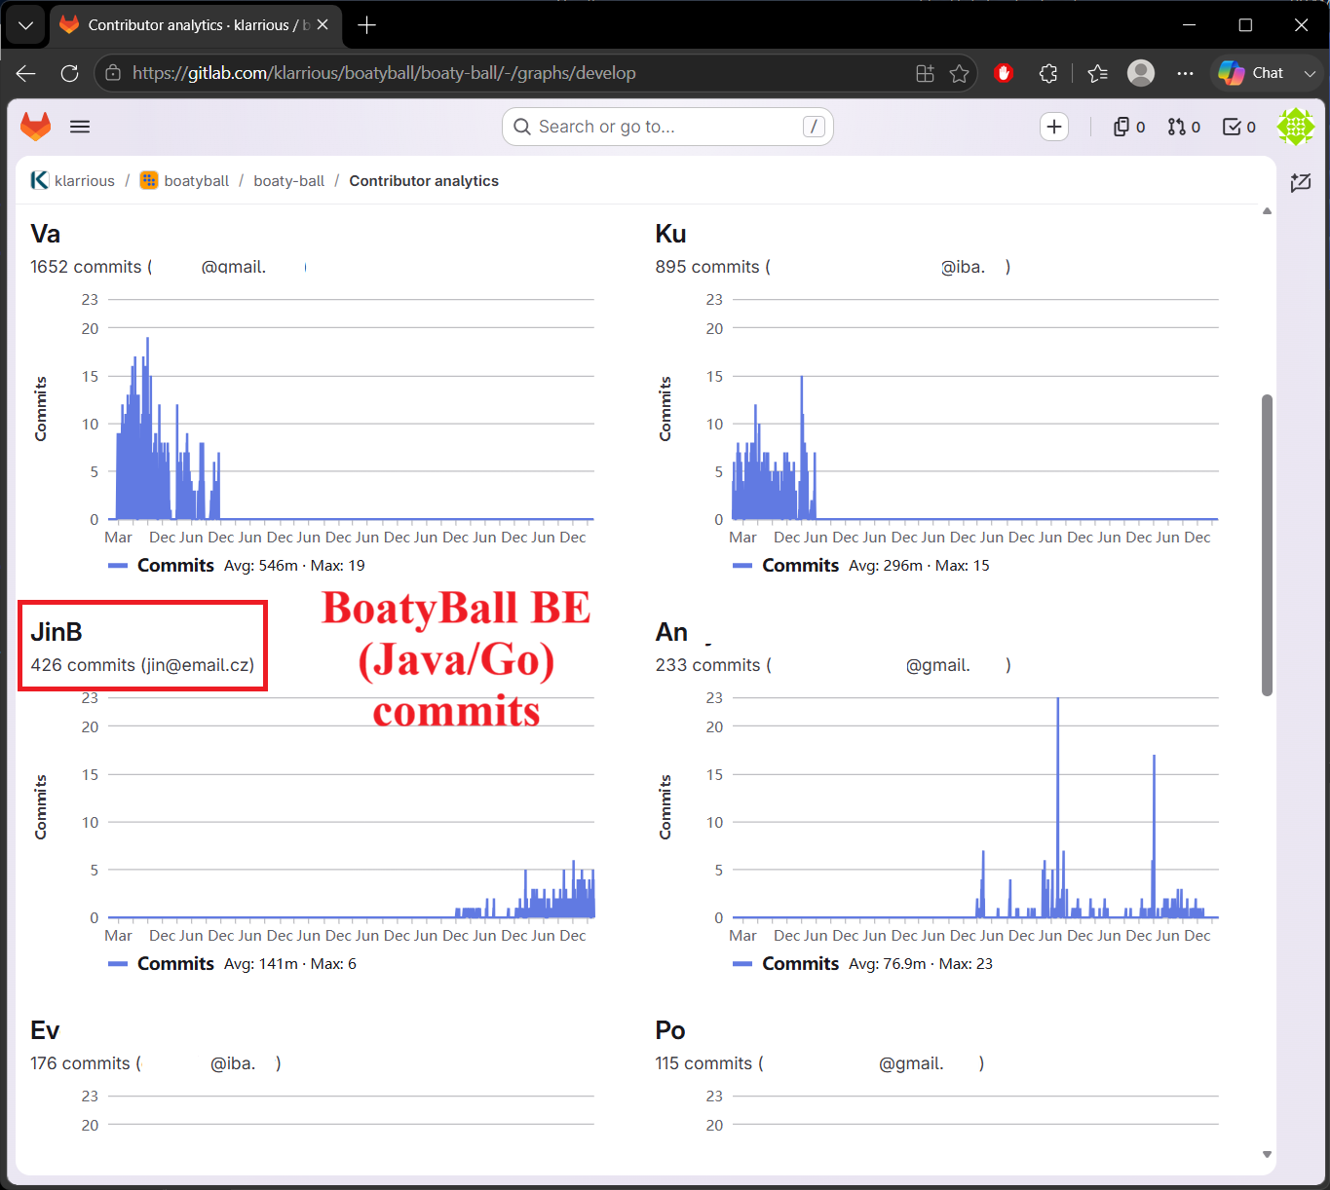Open the sidebar hamburger menu
1330x1190 pixels.
[x=80, y=127]
